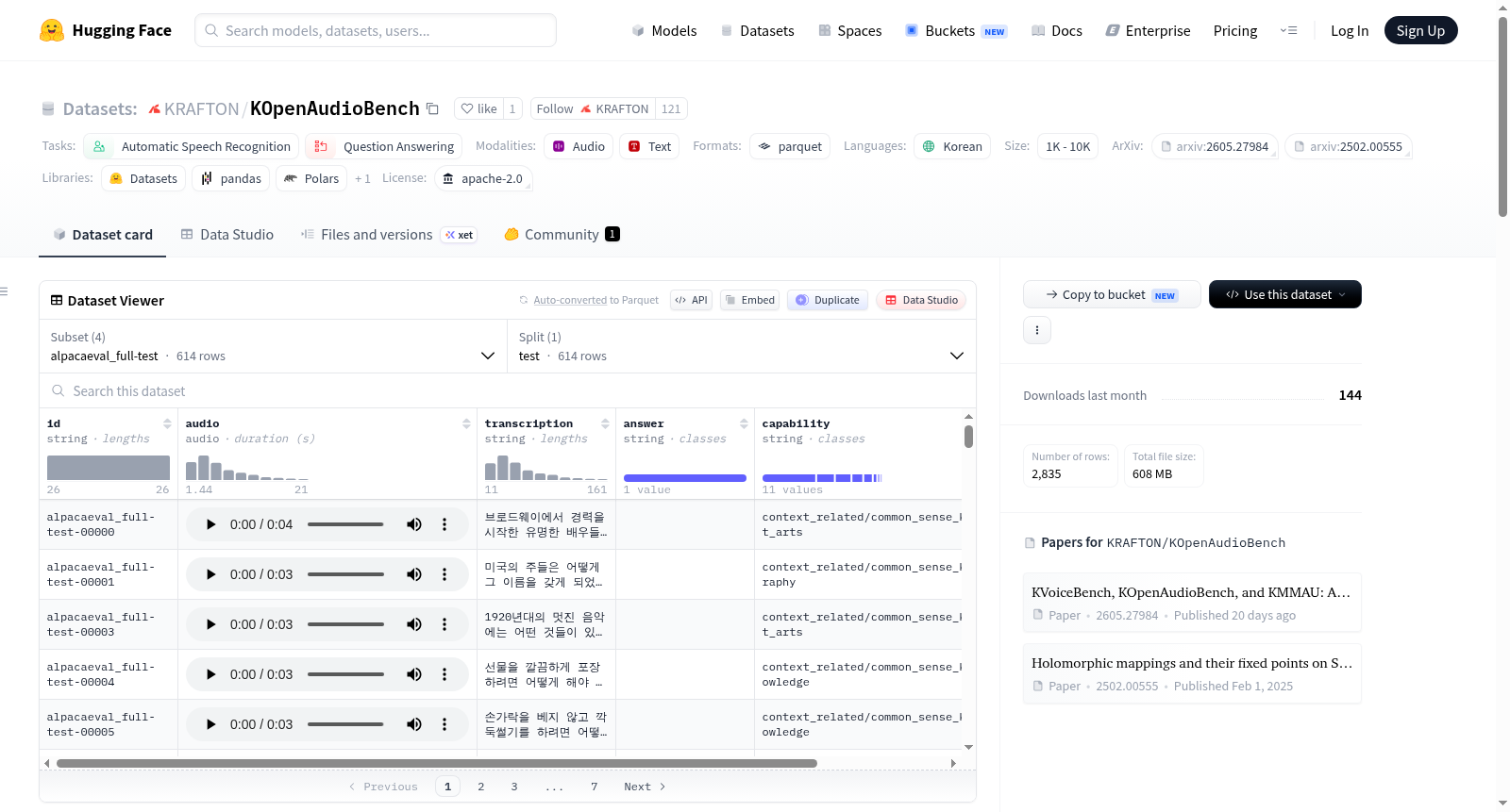Click the Log In link
Screen dimensions: 1510x812
[x=1350, y=30]
